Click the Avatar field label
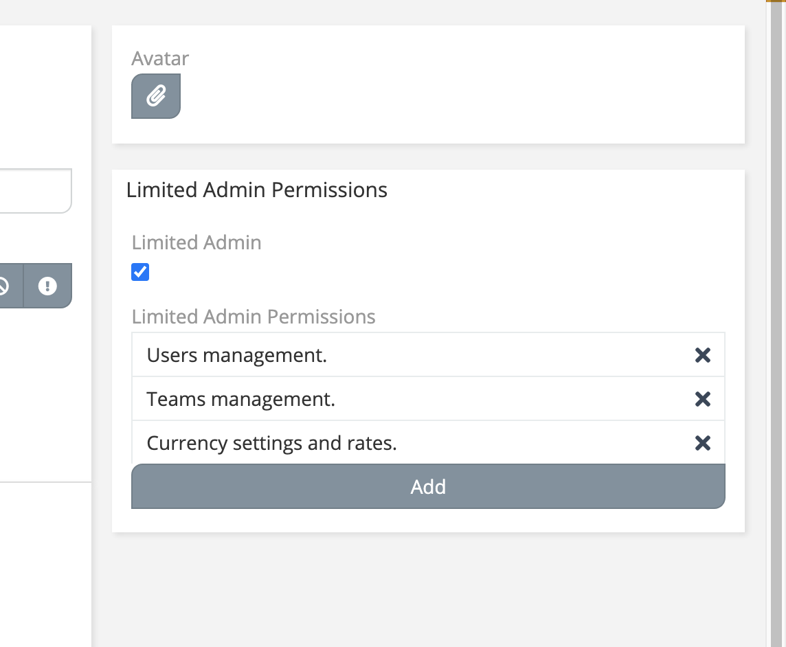This screenshot has width=786, height=647. click(x=160, y=58)
